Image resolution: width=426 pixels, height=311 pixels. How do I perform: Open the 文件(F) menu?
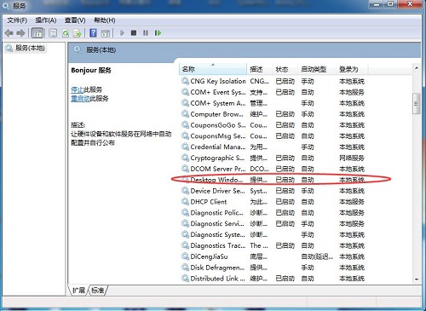click(17, 20)
